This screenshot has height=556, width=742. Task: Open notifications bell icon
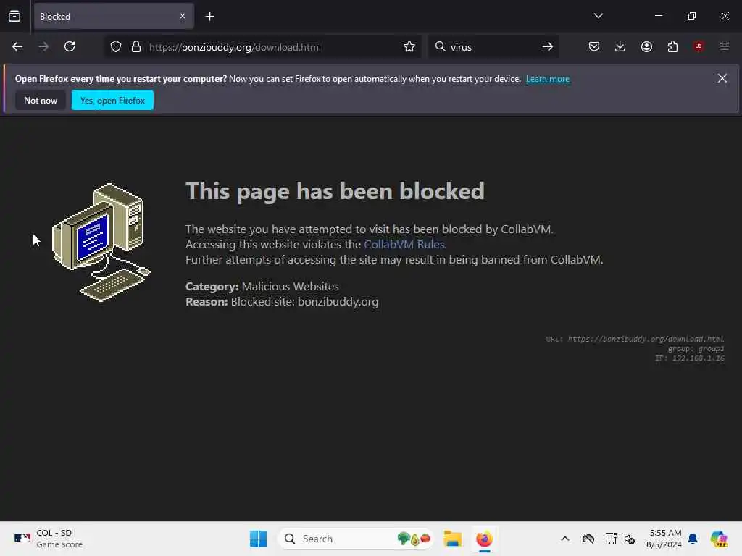point(693,539)
